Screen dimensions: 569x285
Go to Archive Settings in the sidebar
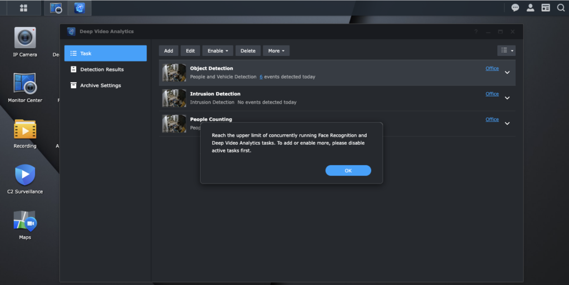100,85
